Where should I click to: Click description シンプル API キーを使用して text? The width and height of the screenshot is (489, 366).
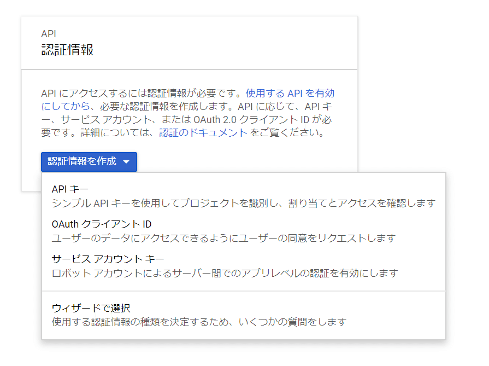pyautogui.click(x=244, y=204)
